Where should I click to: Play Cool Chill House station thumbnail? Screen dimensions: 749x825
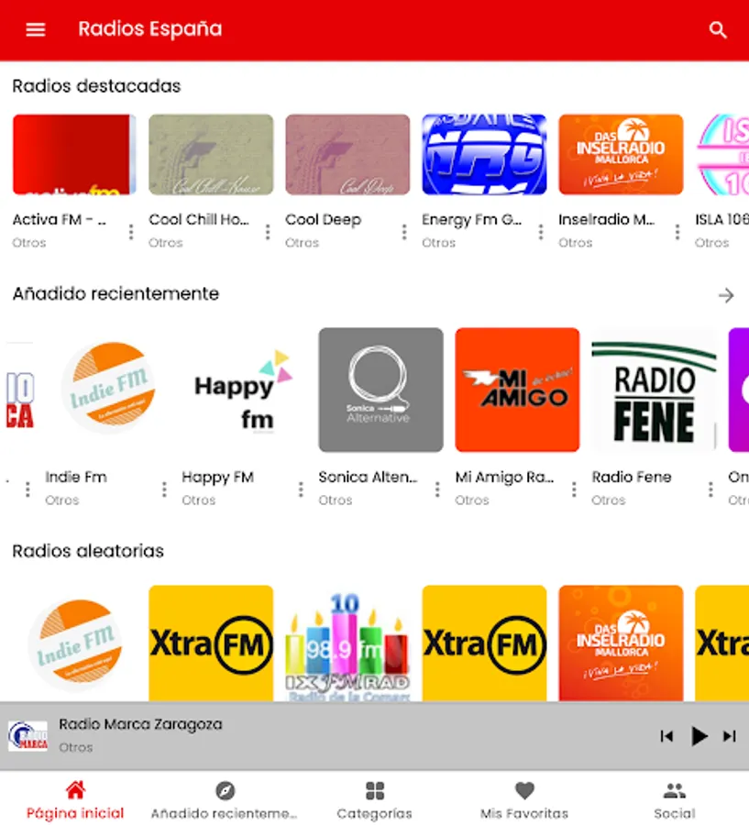[211, 154]
